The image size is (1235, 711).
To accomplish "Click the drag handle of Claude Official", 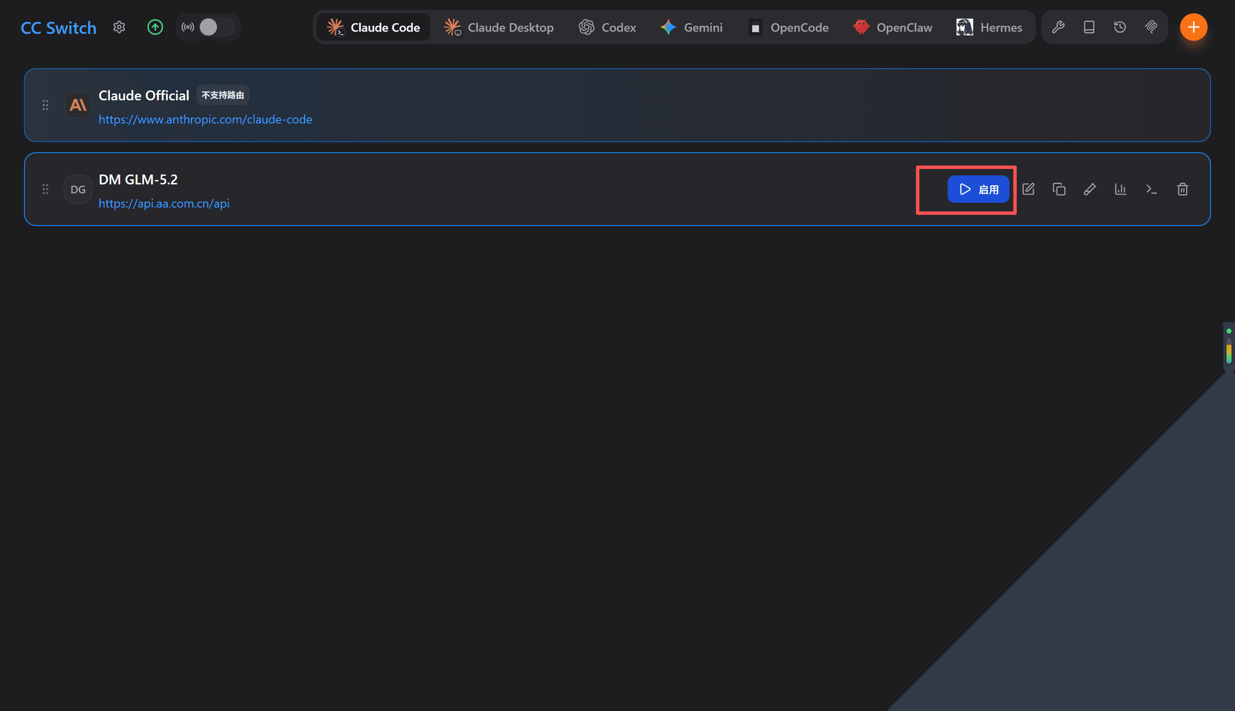I will click(45, 105).
